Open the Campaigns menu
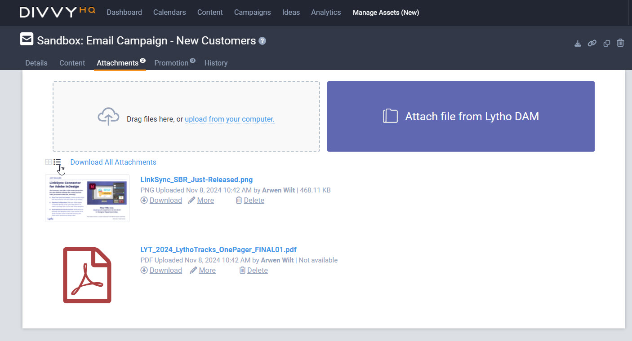Screen dimensions: 632x341 tap(253, 13)
